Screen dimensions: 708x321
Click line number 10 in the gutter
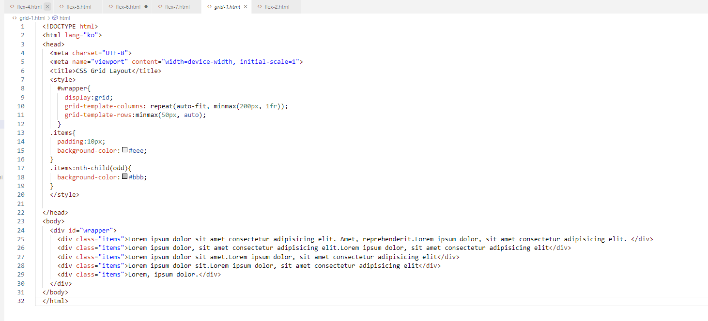click(x=21, y=106)
